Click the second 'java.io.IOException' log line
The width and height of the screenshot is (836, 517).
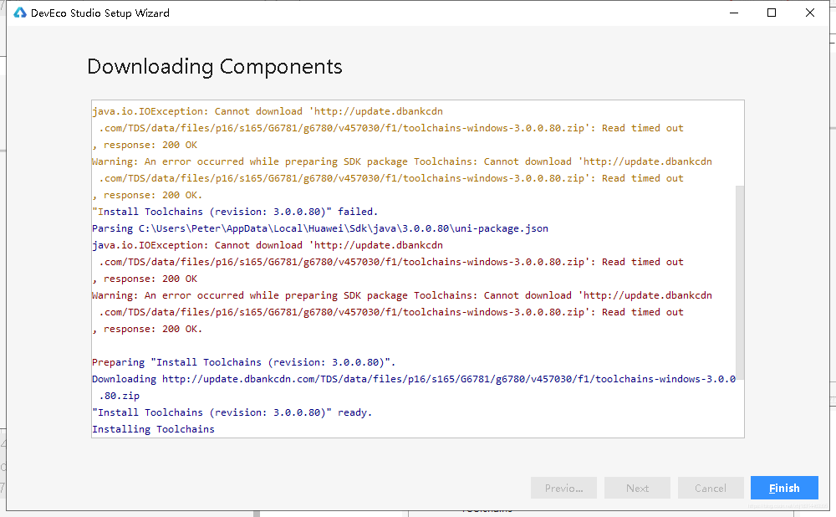pyautogui.click(x=268, y=245)
